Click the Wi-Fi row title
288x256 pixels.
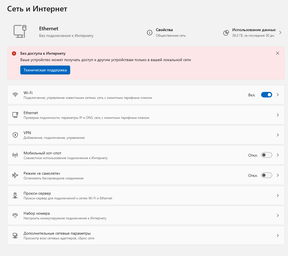pyautogui.click(x=28, y=93)
